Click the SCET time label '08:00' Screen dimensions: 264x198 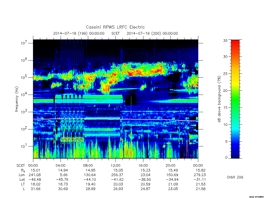(88, 166)
